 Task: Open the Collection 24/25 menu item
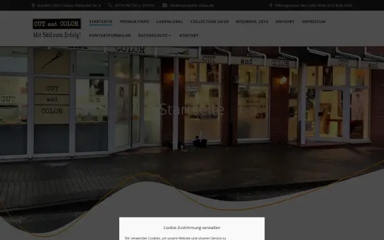(x=209, y=22)
